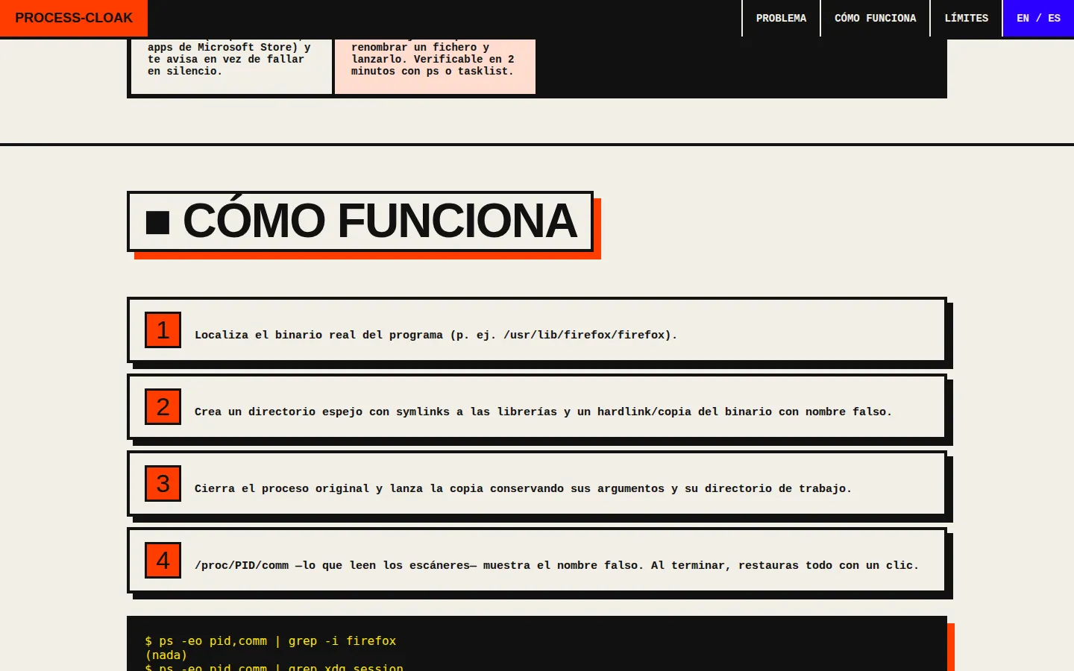The height and width of the screenshot is (671, 1074).
Task: Click the pink card mentioning 'tasklist'
Action: [435, 66]
